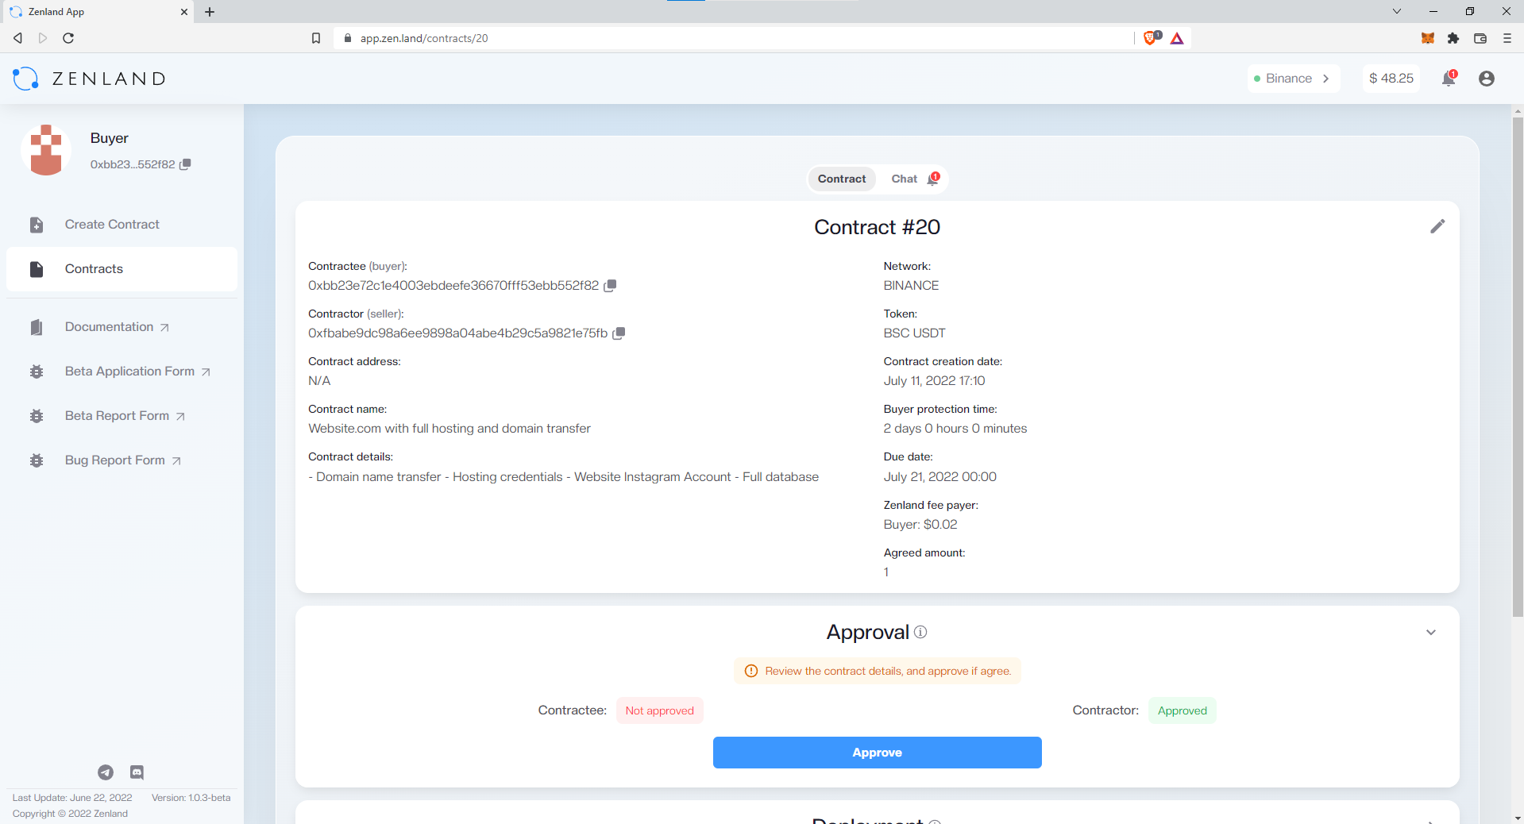Open the user account profile icon
1524x824 pixels.
point(1487,79)
